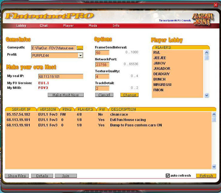The height and width of the screenshot is (193, 221).
Task: Click the DESCRIPTION column header
Action: pyautogui.click(x=162, y=109)
